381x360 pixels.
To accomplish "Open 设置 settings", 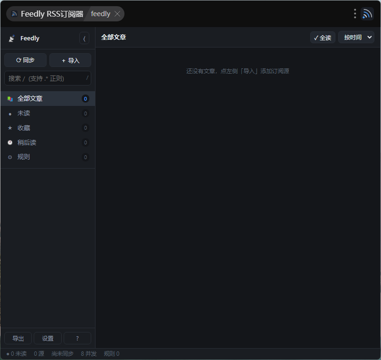I will 48,338.
